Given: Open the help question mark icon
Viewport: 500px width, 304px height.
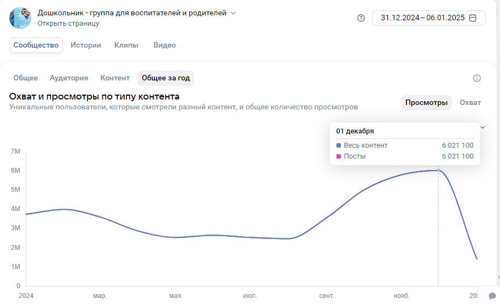Looking at the screenshot, I should click(361, 18).
